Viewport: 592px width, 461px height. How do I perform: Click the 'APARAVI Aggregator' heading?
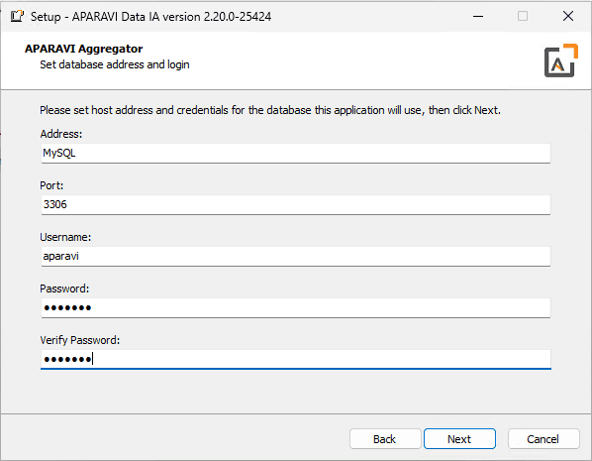point(84,49)
